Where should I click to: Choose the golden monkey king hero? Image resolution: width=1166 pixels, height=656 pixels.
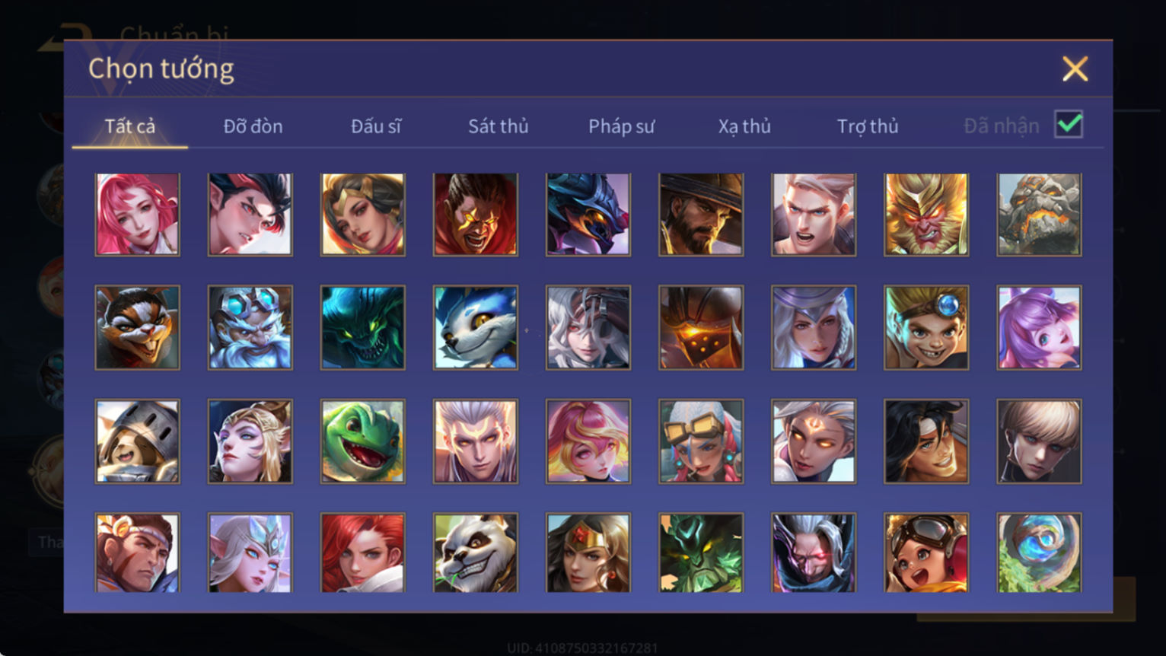926,215
